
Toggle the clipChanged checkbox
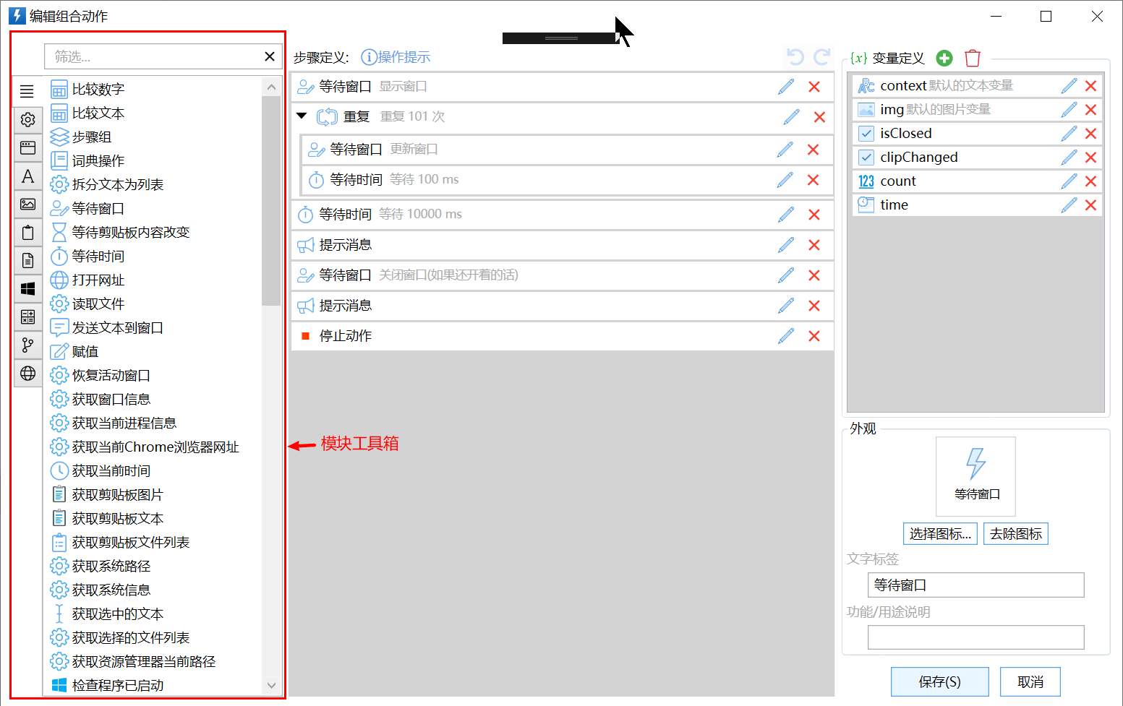click(866, 158)
